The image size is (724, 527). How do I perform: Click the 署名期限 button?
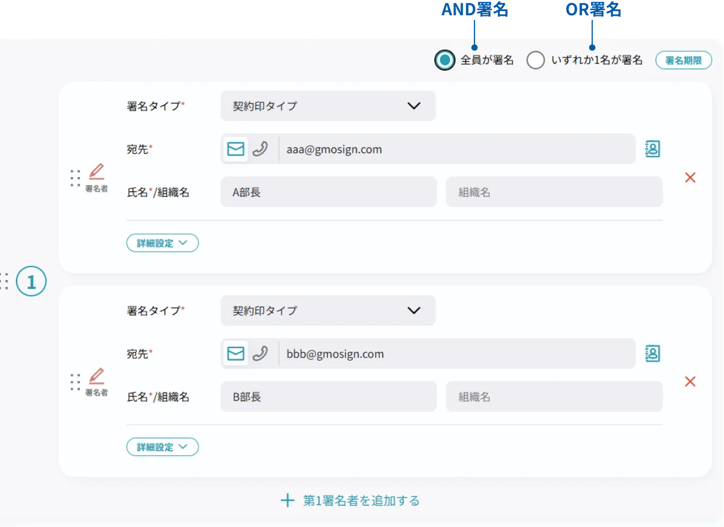[x=683, y=60]
